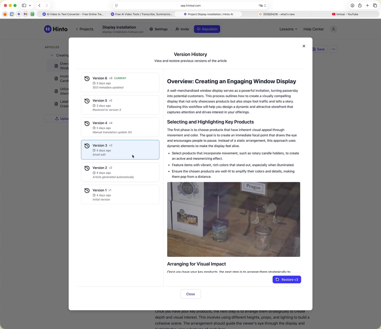The width and height of the screenshot is (381, 329).
Task: Click the Restore v3 button
Action: pos(287,280)
